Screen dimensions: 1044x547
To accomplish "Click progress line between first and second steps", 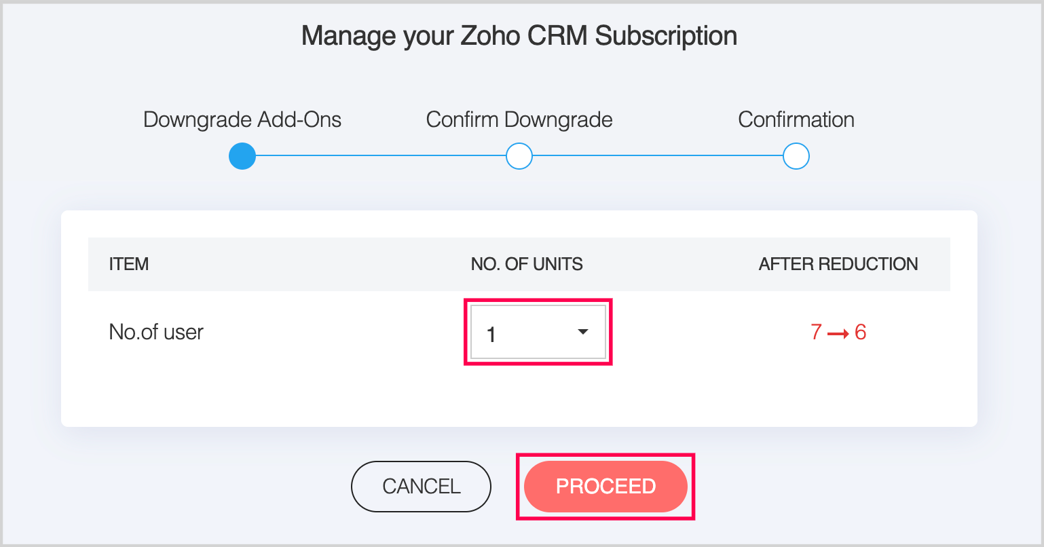I will pyautogui.click(x=380, y=156).
